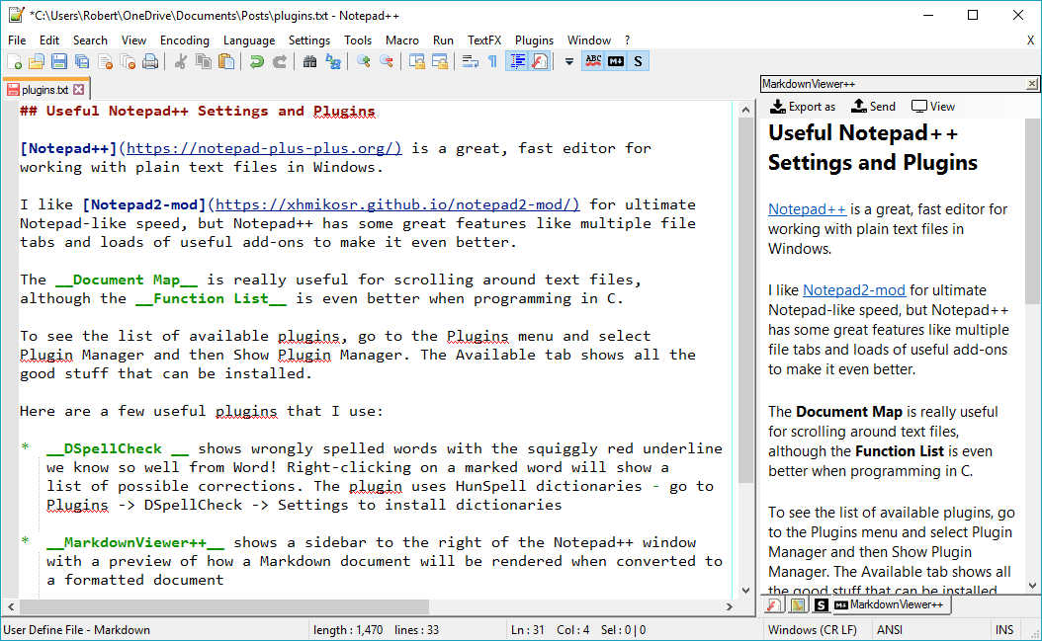Open the TextFX menu
This screenshot has width=1042, height=641.
point(484,40)
